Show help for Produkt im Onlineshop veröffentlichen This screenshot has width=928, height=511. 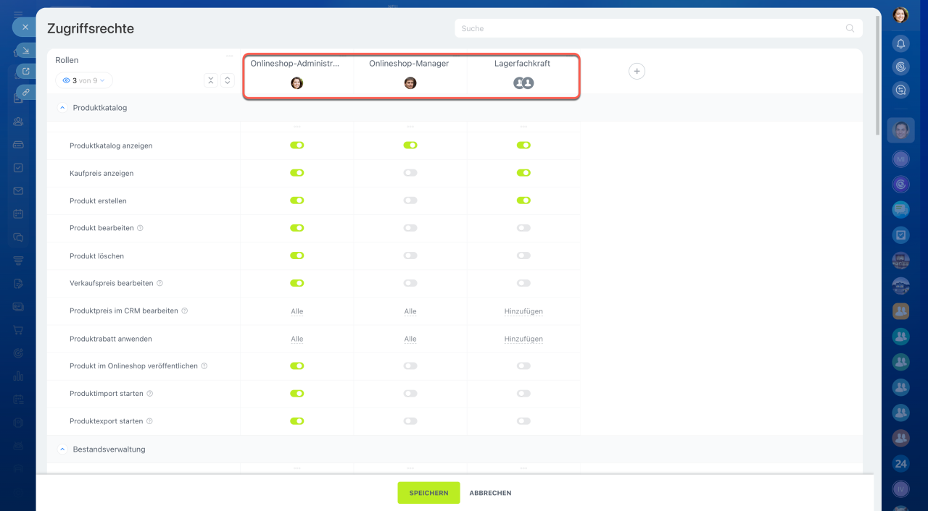[204, 366]
